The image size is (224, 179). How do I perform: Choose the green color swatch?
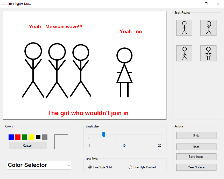[x=25, y=137]
